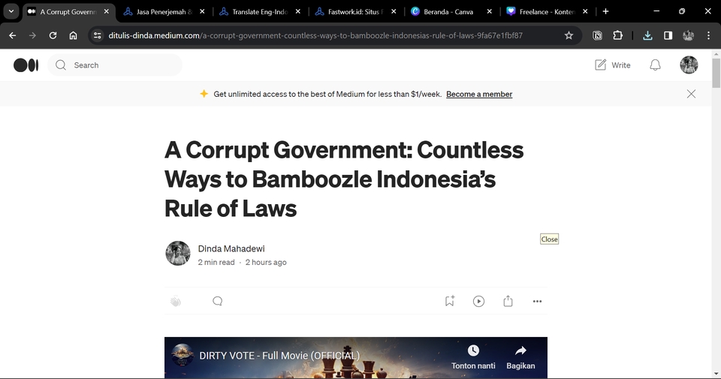Expand the tab search dropdown arrow
721x379 pixels.
(11, 11)
